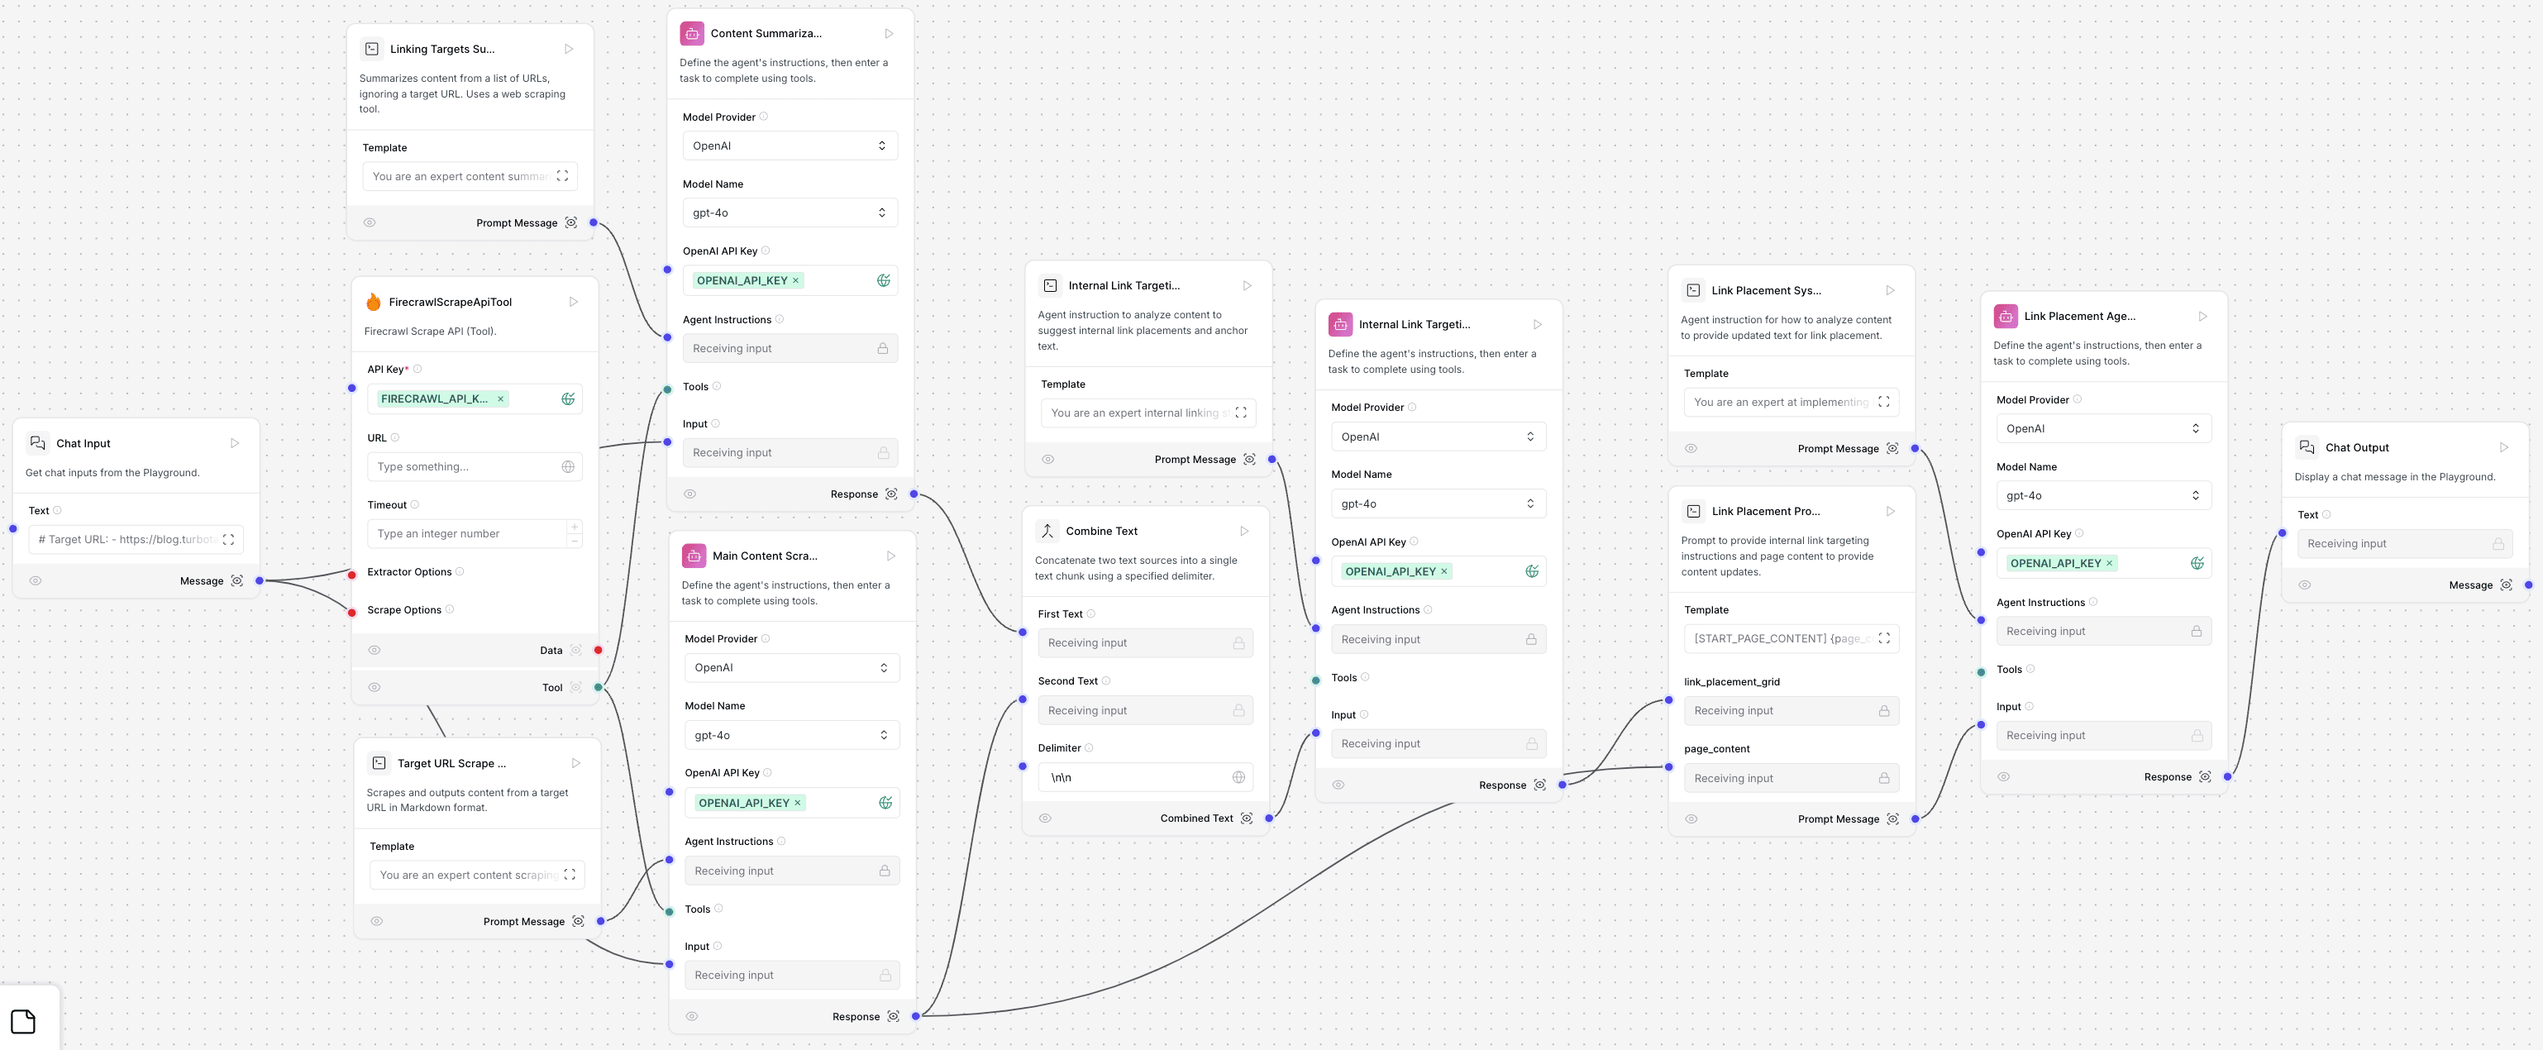Viewport: 2543px width, 1050px height.
Task: Click the Firecrawl URL input field
Action: (464, 467)
